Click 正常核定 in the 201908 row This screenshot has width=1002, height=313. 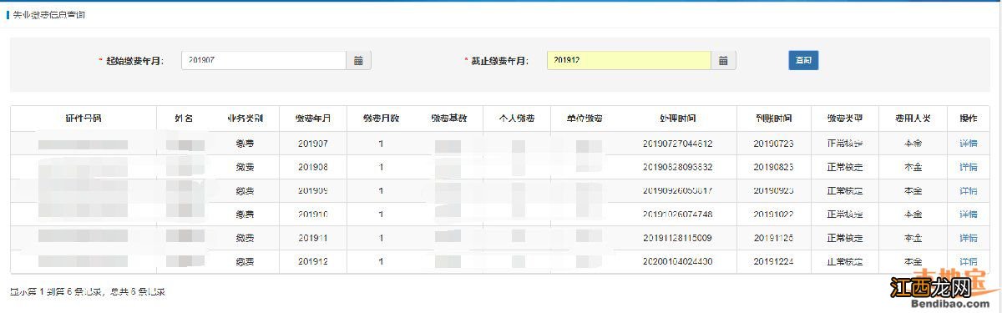(x=844, y=167)
